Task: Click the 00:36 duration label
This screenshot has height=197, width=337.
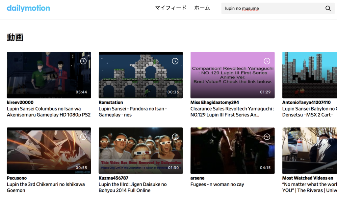Action: [x=173, y=92]
